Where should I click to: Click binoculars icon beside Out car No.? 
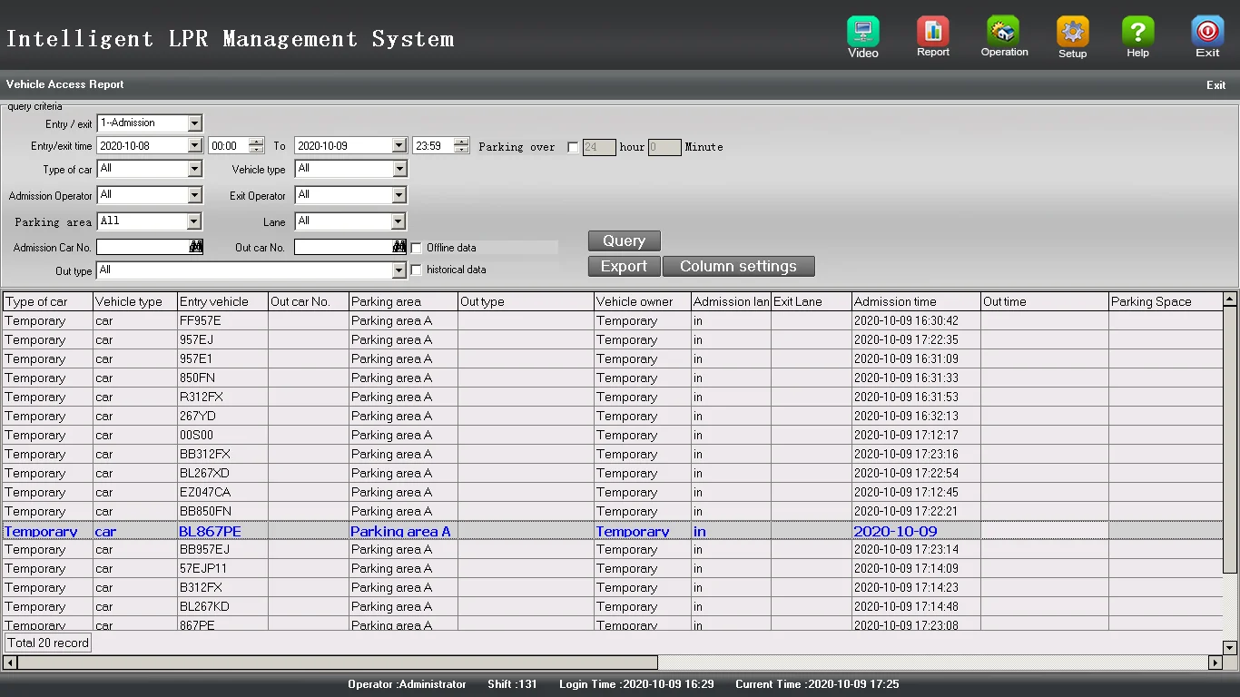(x=399, y=247)
